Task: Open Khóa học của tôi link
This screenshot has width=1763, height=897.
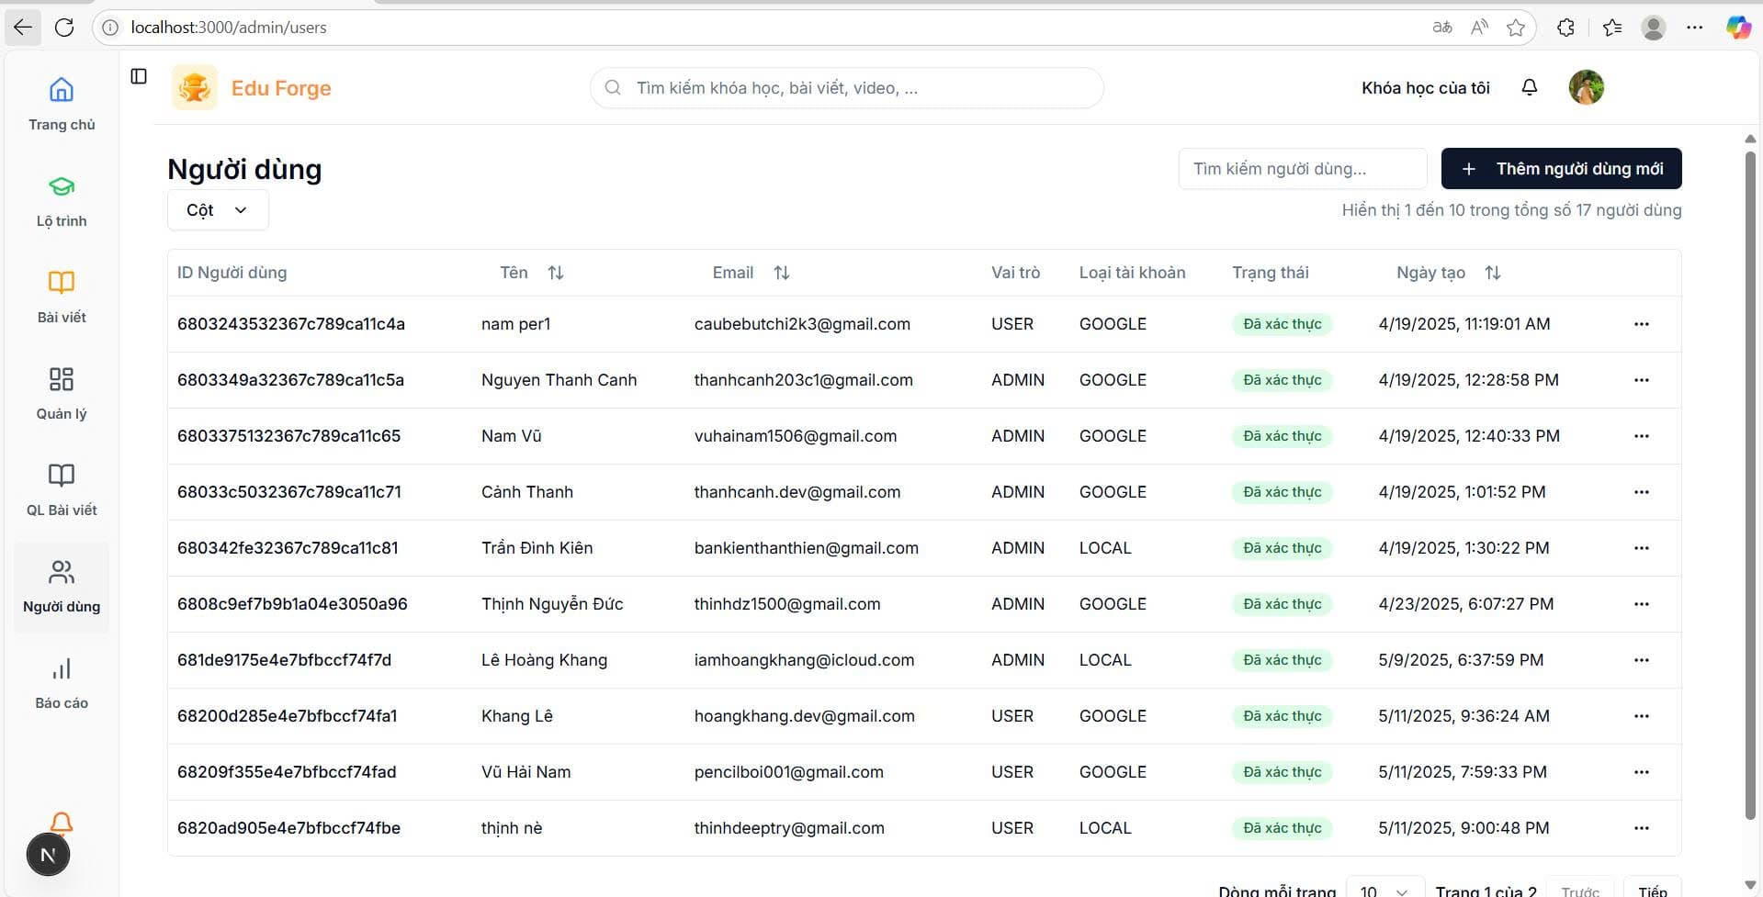Action: [x=1425, y=88]
